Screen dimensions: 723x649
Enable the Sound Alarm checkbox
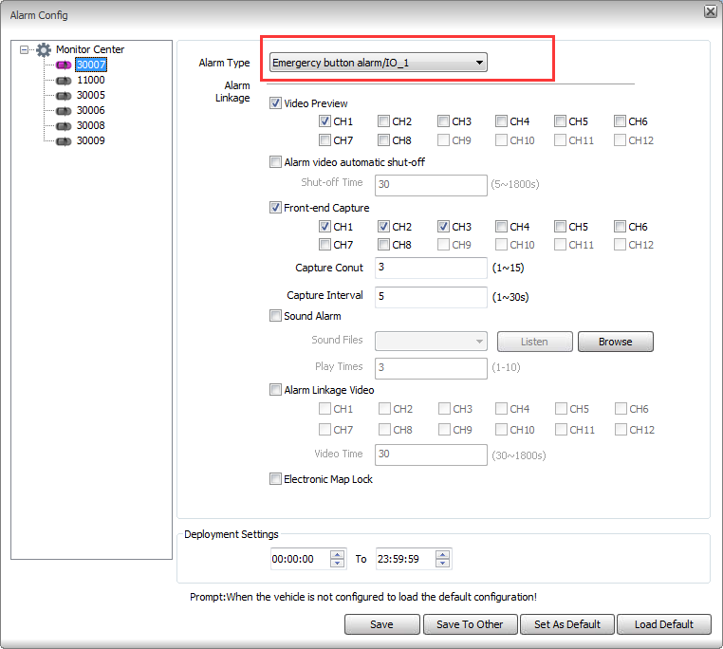(x=276, y=316)
